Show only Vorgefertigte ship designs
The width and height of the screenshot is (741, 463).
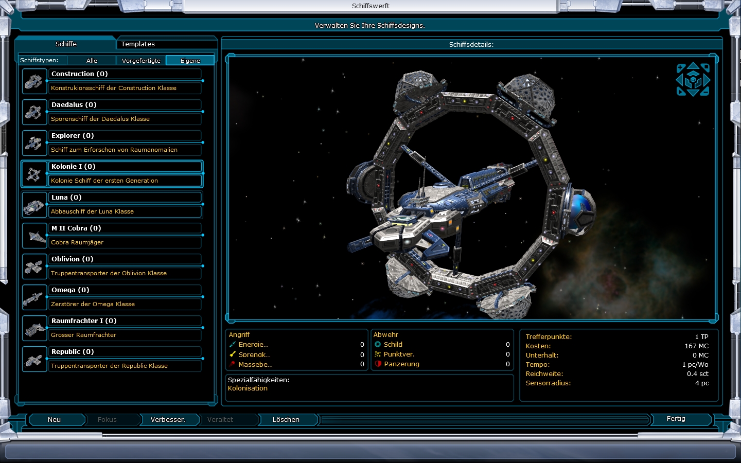[141, 61]
